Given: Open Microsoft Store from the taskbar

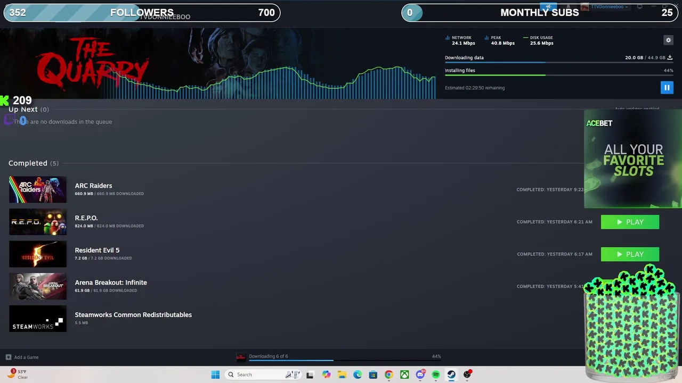Looking at the screenshot, I should point(373,374).
